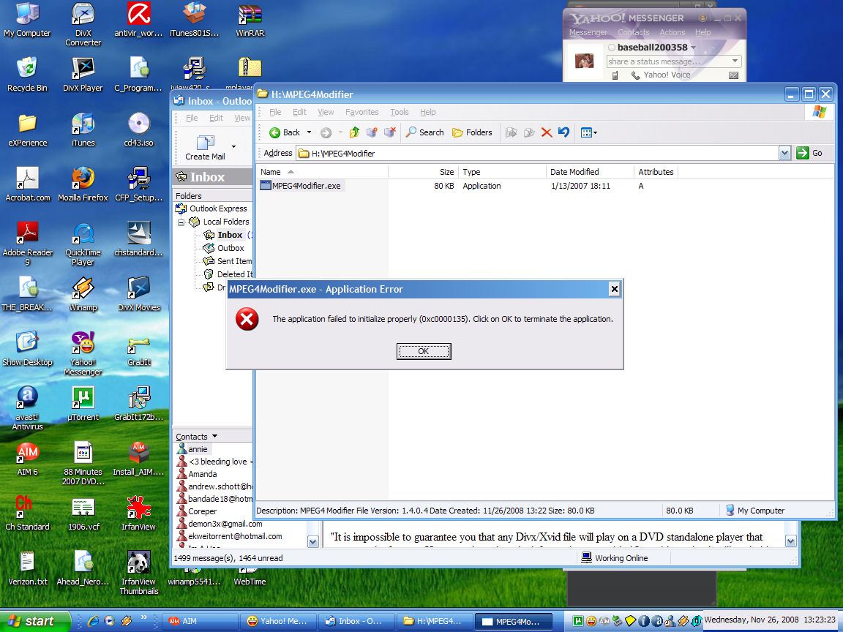
Task: Select the Outbox folder in Outlook tree
Action: [231, 248]
